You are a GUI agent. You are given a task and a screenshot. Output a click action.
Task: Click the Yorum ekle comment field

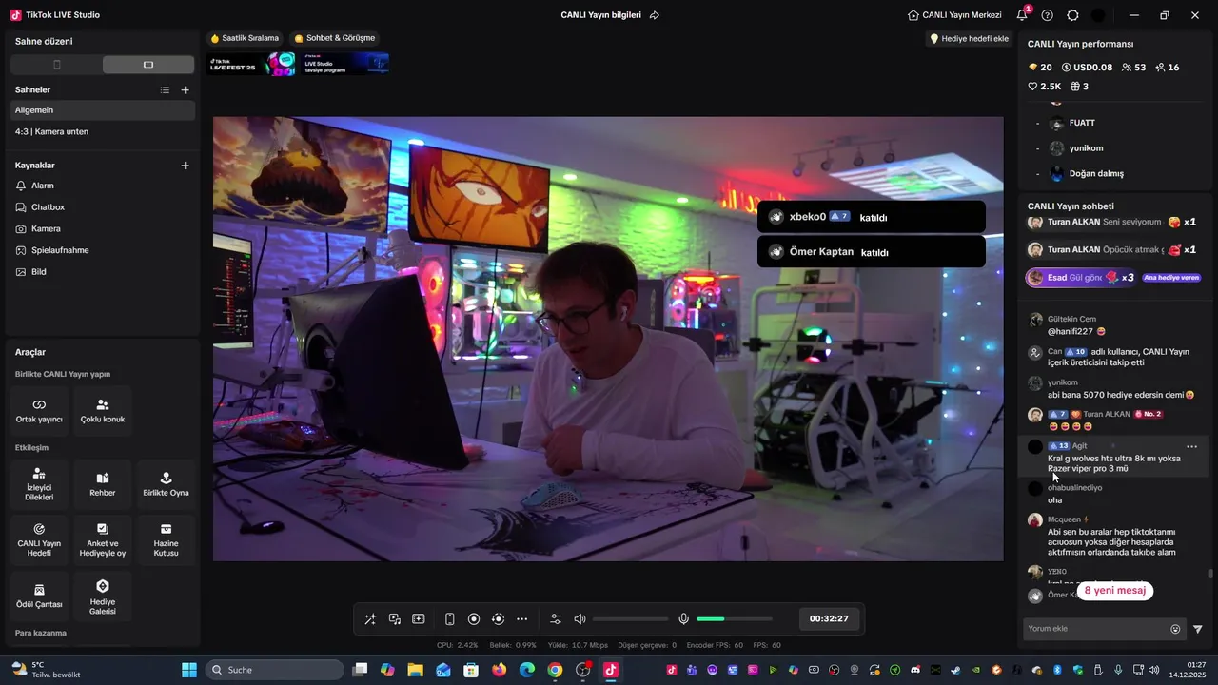(x=1095, y=629)
